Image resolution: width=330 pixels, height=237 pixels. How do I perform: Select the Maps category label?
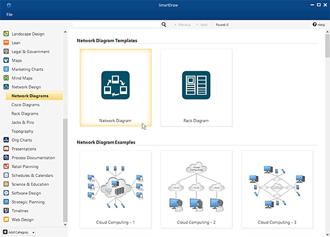coord(16,60)
